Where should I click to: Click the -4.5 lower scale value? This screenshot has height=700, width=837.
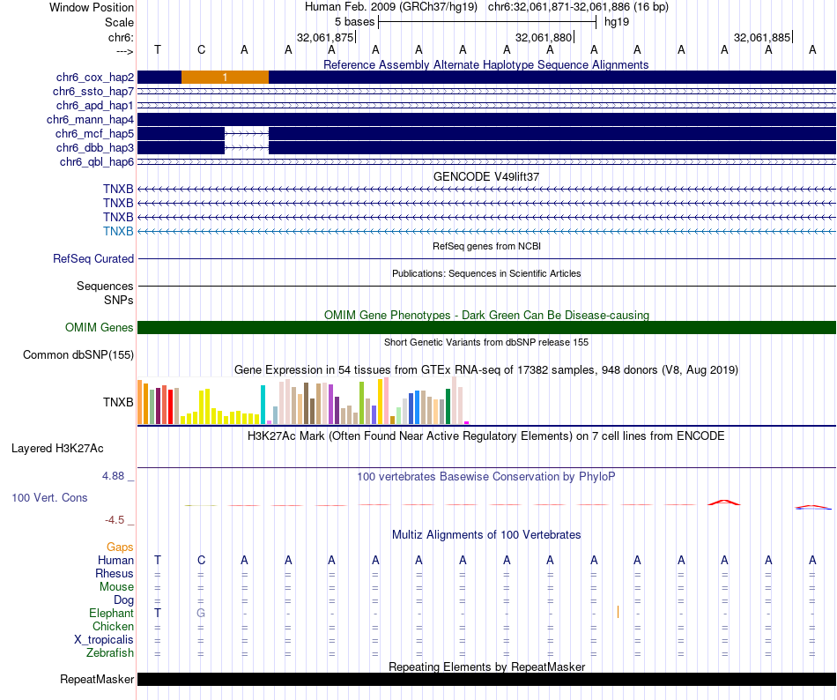pyautogui.click(x=115, y=520)
